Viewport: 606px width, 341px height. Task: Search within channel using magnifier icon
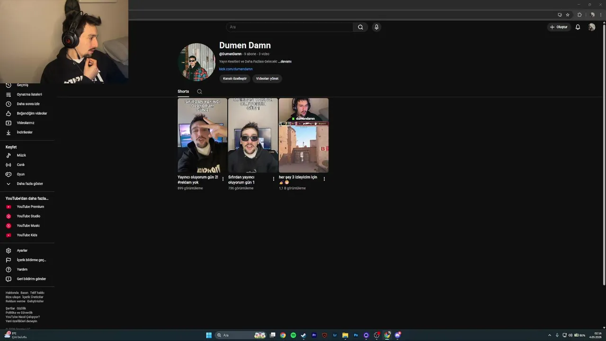click(199, 91)
